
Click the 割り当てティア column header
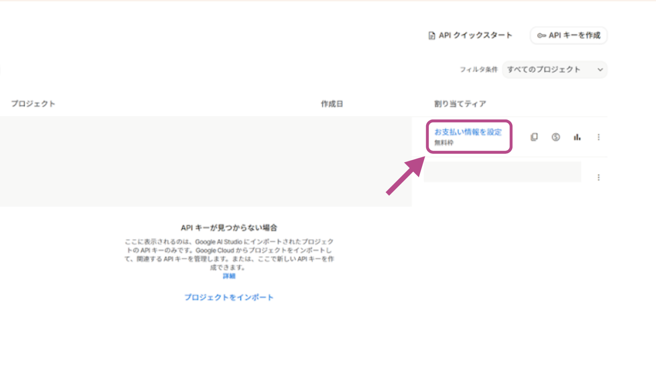coord(460,104)
